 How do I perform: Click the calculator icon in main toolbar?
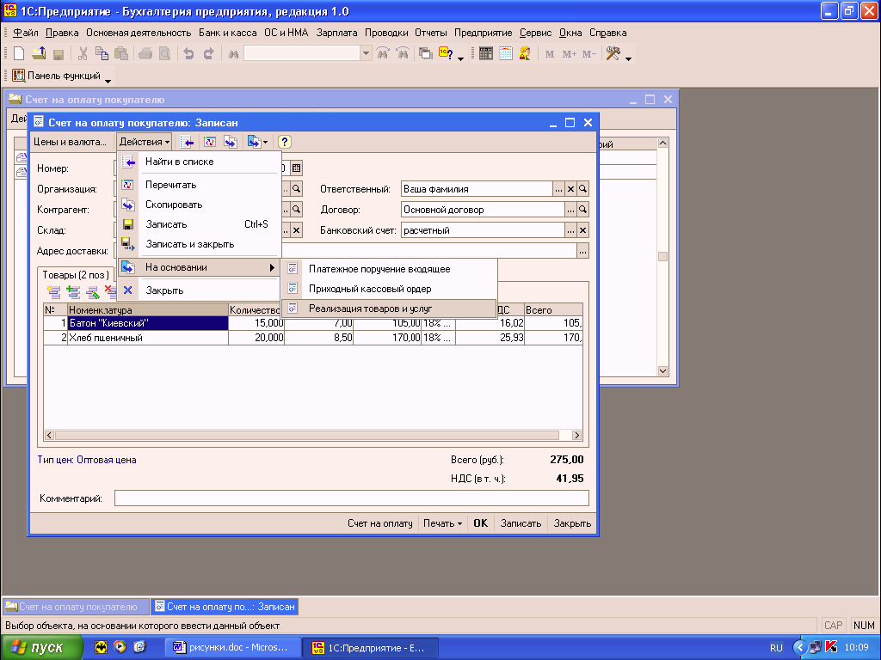tap(486, 53)
